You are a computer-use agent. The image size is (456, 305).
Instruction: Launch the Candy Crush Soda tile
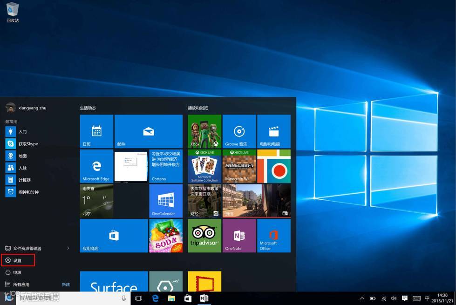[x=166, y=236]
